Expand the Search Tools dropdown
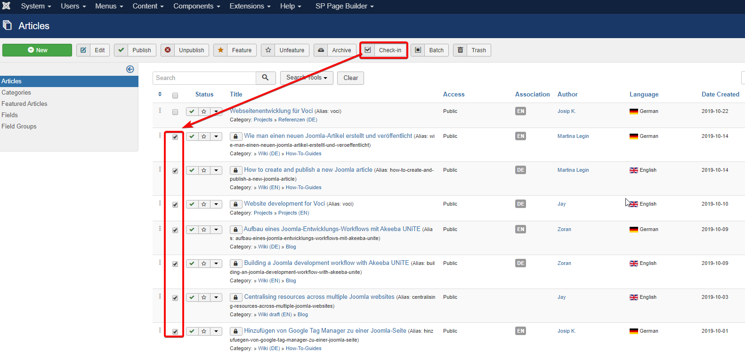Screen dimensions: 745x352 pyautogui.click(x=307, y=78)
